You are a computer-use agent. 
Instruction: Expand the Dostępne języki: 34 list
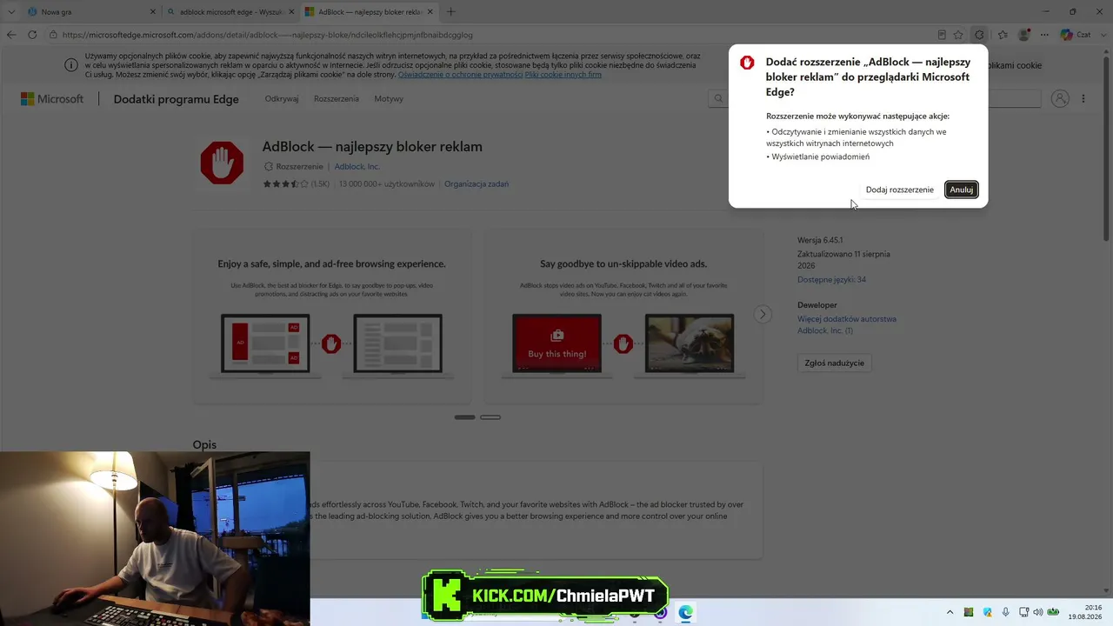pos(831,280)
